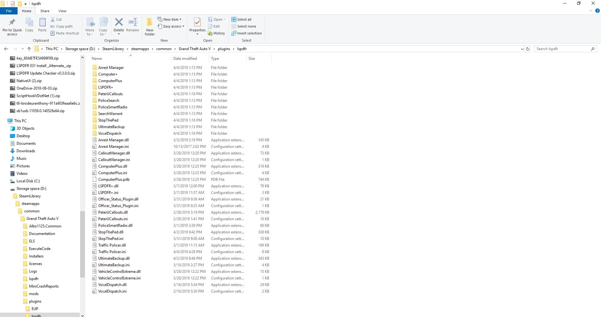Open Local Disk (C:) in the navigation pane
The height and width of the screenshot is (317, 601).
pyautogui.click(x=28, y=181)
